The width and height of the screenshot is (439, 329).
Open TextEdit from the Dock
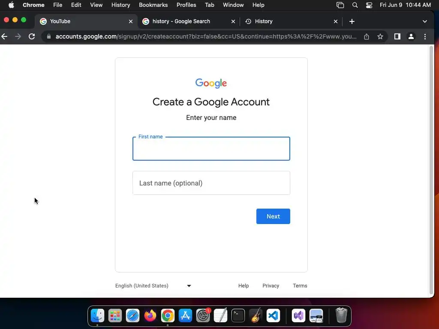coord(221,316)
